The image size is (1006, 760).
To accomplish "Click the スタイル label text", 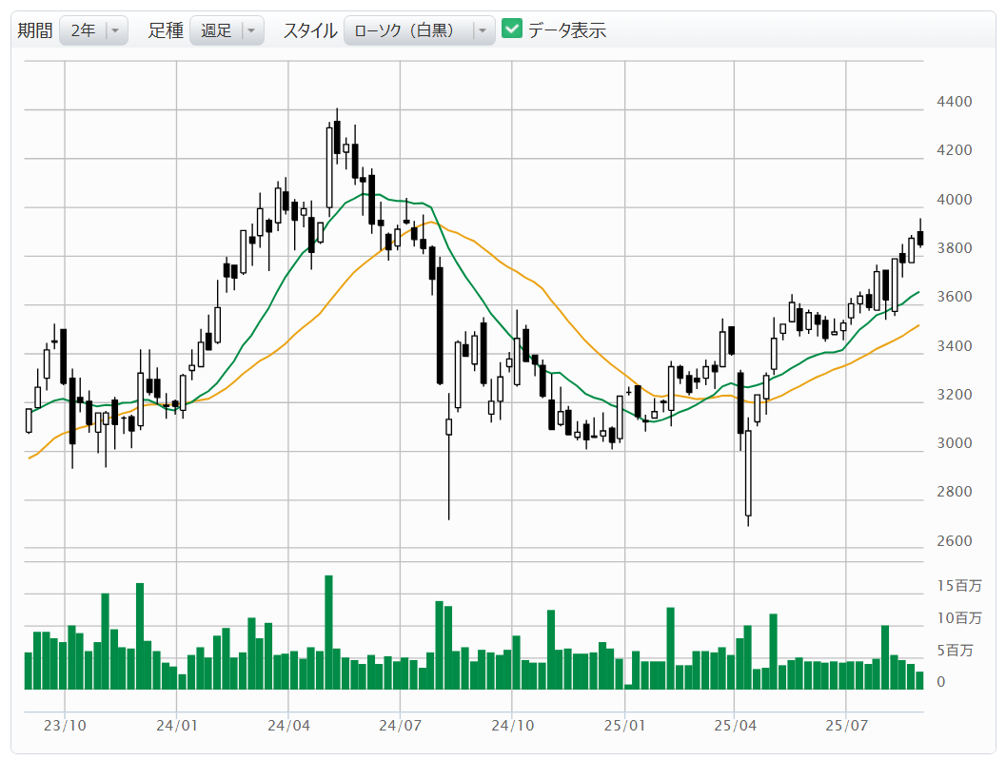I will [x=309, y=30].
